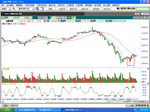Click the last red chart icon at chart bottom-right

[147, 102]
